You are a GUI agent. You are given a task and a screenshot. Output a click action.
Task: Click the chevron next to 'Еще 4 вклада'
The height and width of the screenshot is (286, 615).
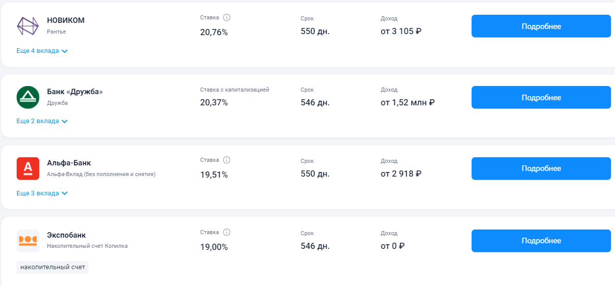point(65,51)
